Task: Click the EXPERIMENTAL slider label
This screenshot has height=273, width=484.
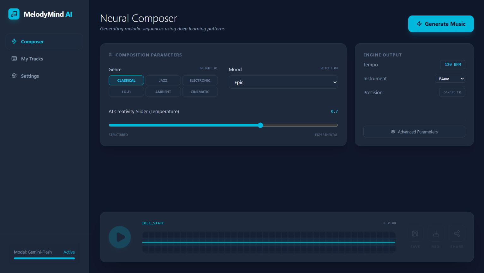Action: 326,135
